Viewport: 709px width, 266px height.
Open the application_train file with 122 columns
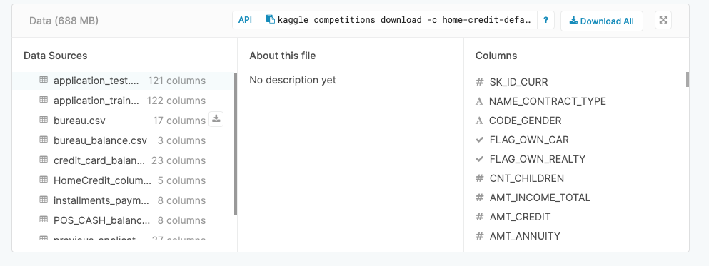tap(123, 101)
